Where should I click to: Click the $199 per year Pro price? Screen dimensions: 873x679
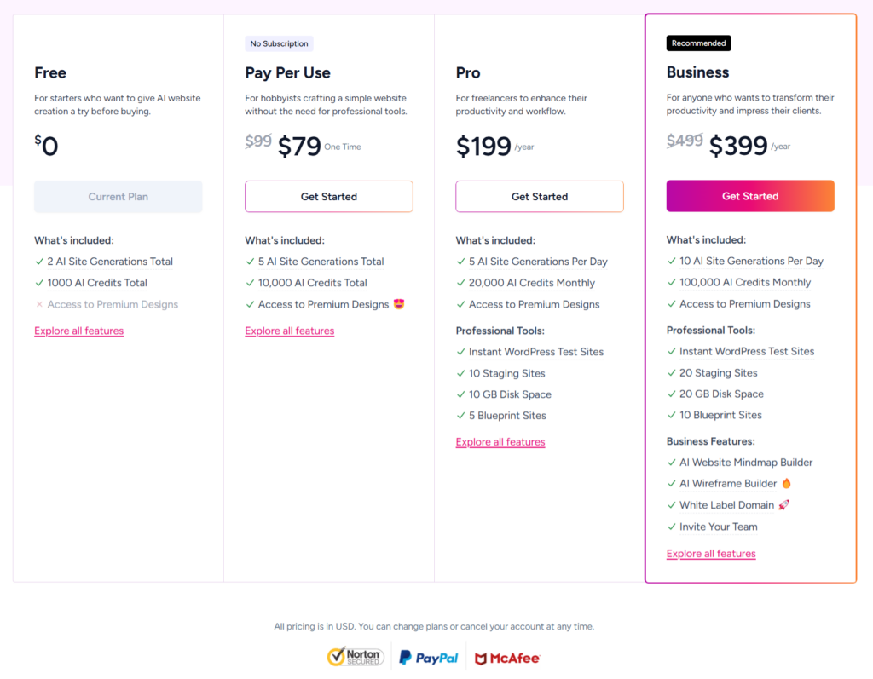point(482,146)
